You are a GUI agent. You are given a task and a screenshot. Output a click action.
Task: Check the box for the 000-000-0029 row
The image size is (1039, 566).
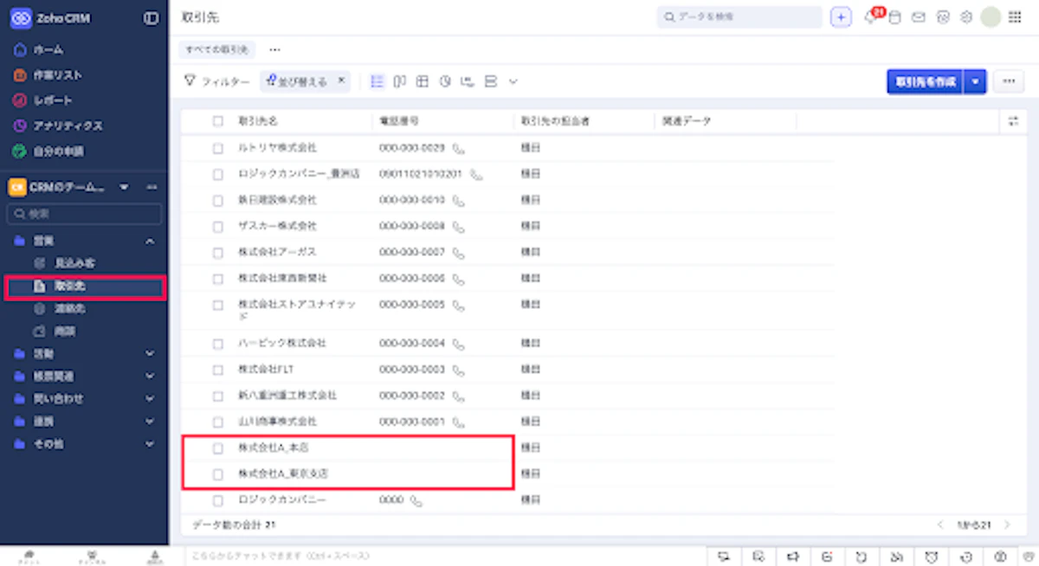click(x=218, y=148)
